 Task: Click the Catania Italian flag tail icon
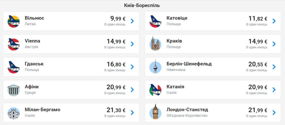(x=155, y=90)
